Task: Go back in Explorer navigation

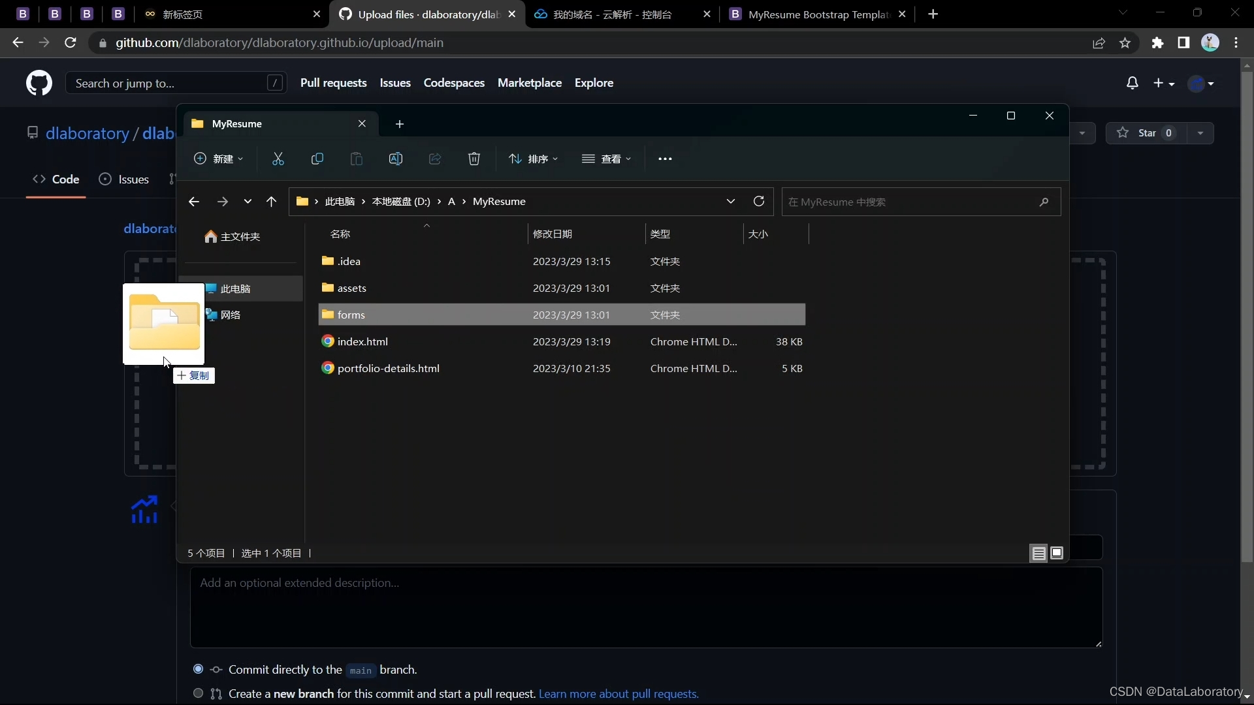Action: point(193,202)
